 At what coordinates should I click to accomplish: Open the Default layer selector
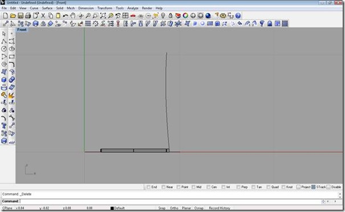117,208
